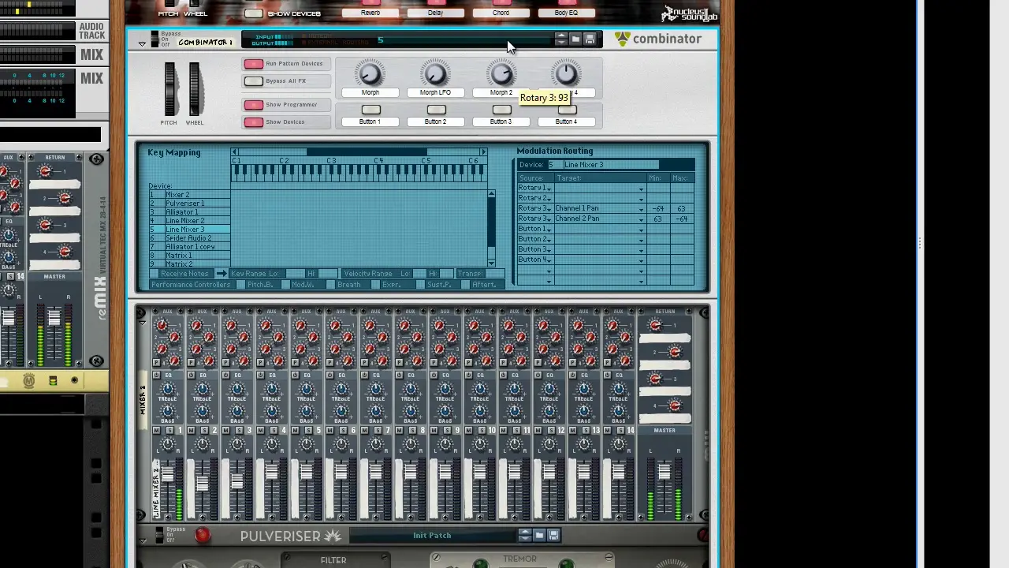Click the fourth Combinator rotary knob
The height and width of the screenshot is (568, 1009).
click(x=566, y=74)
